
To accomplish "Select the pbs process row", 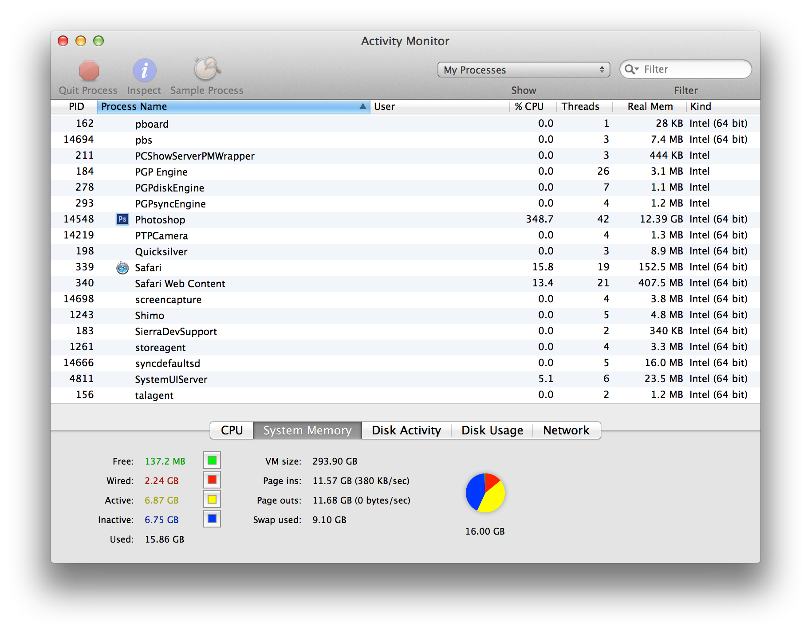I will (405, 140).
